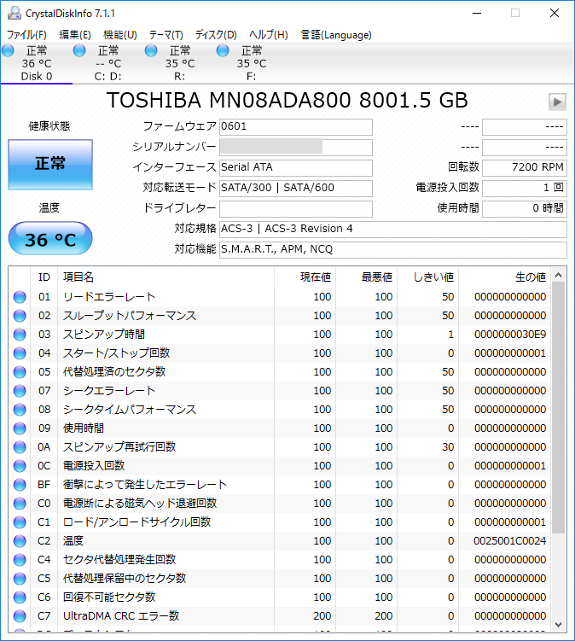575x641 pixels.
Task: Click the しきい値 column header
Action: click(x=428, y=277)
